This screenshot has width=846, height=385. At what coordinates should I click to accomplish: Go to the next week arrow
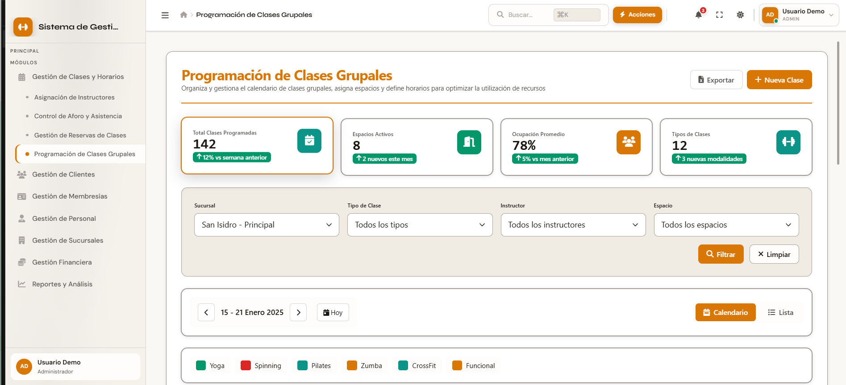pos(298,312)
